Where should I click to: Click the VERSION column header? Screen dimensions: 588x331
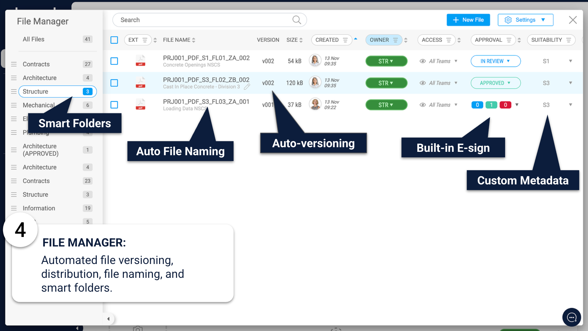tap(268, 40)
